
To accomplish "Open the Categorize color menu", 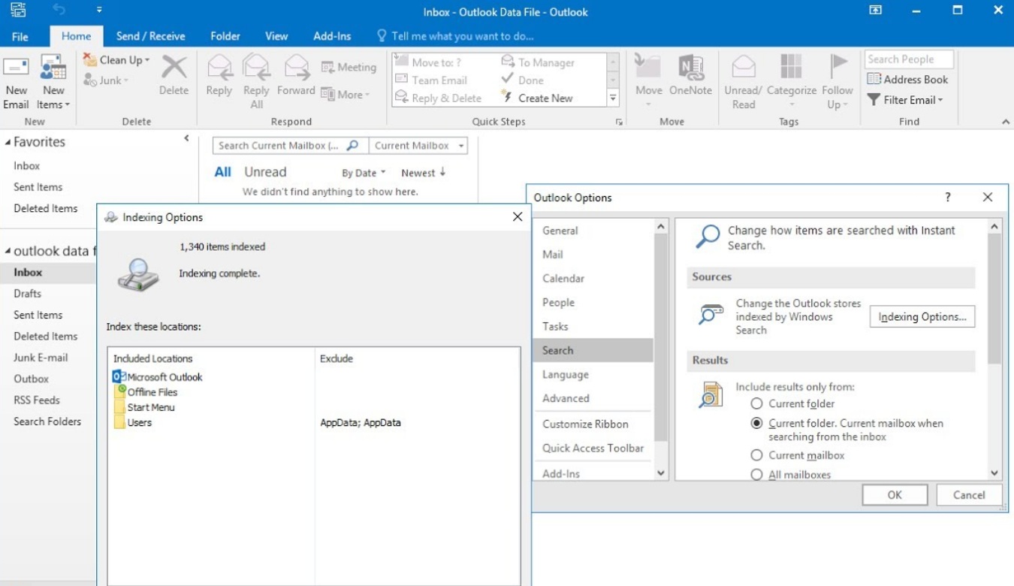I will [x=791, y=82].
